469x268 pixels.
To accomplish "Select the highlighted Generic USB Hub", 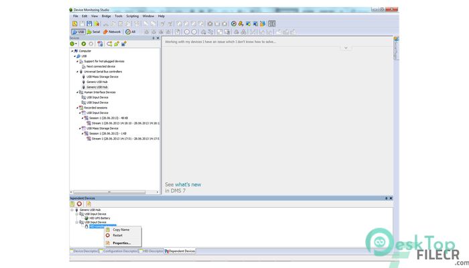I will click(97, 87).
